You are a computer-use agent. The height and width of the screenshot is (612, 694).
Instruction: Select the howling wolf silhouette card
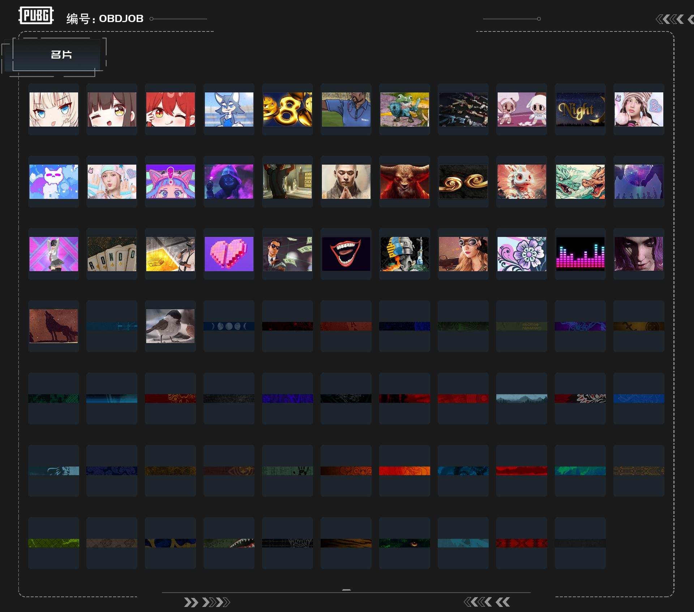[53, 326]
